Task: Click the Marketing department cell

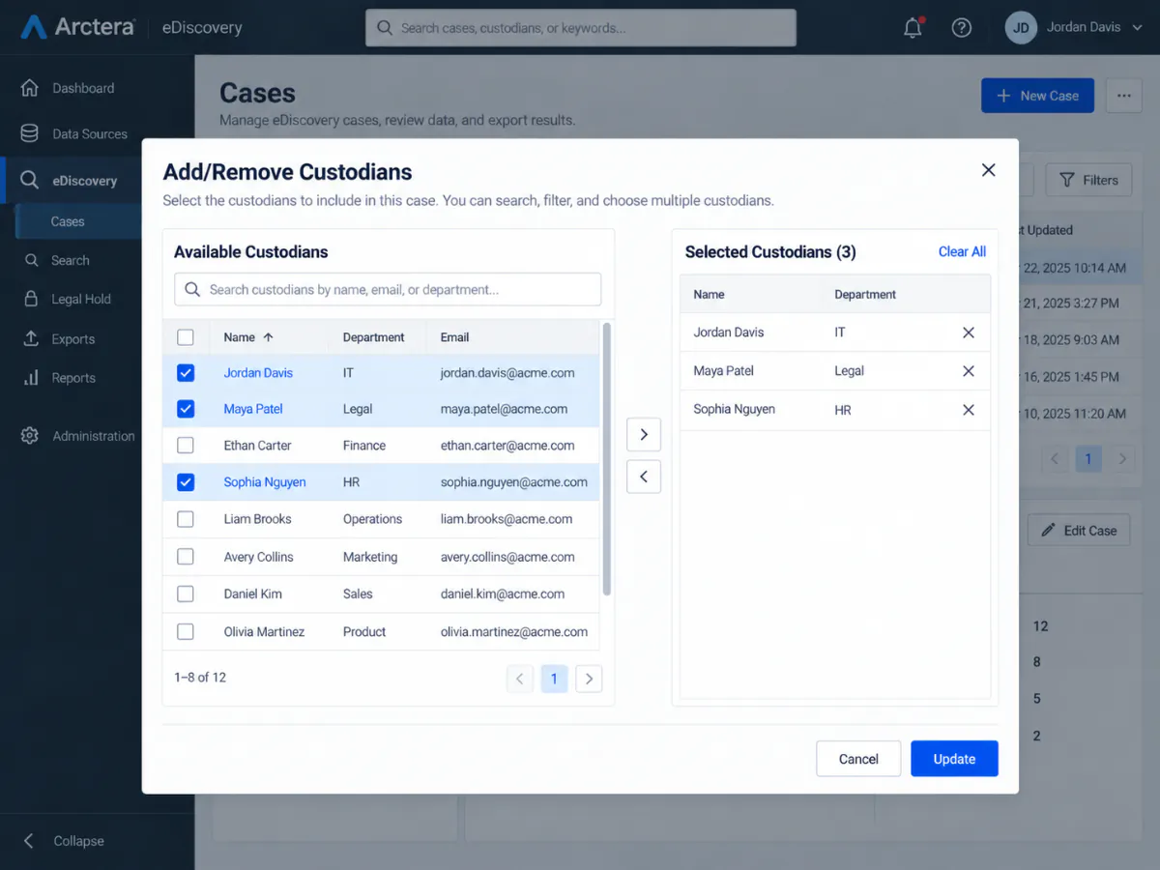Action: click(x=370, y=557)
